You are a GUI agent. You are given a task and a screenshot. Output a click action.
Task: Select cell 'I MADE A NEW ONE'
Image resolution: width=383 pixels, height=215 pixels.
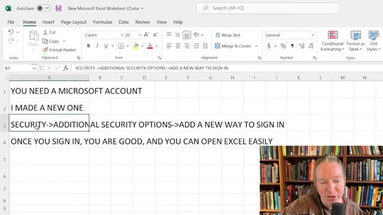point(49,106)
